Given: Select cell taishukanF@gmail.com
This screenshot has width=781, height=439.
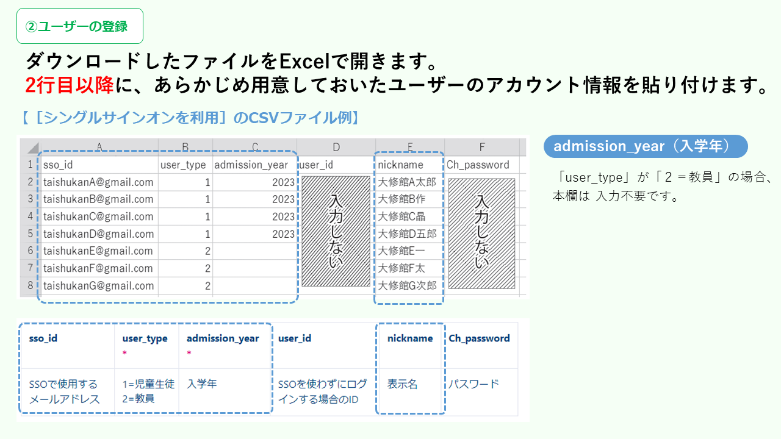Looking at the screenshot, I should [99, 268].
